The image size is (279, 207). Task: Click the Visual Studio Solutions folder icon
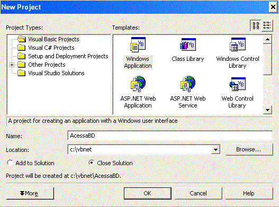pos(22,73)
